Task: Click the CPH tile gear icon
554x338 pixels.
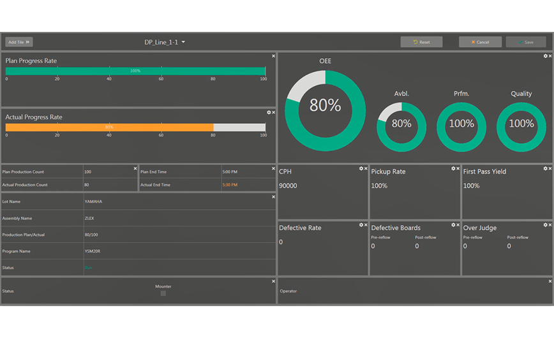Action: [361, 169]
